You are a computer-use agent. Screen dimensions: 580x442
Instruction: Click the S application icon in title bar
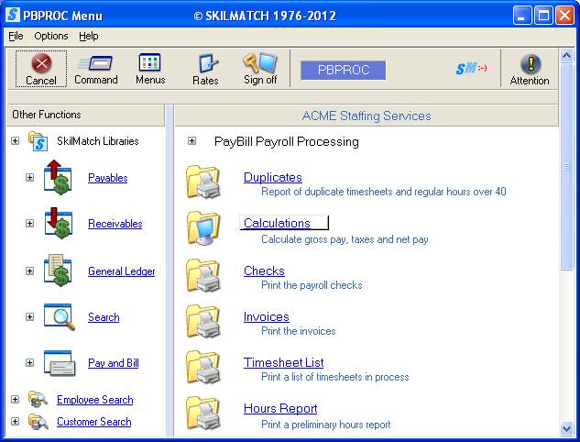pos(13,15)
